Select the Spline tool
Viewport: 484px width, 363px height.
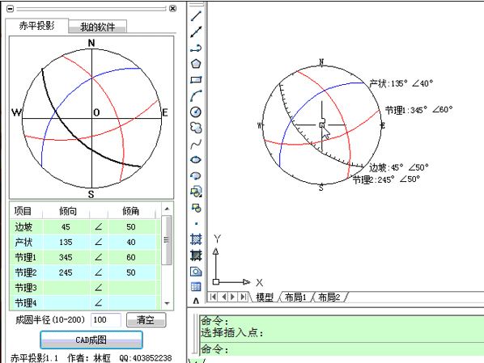click(196, 144)
